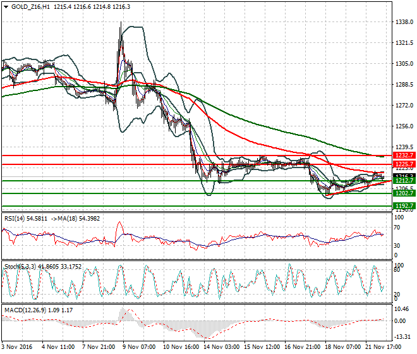The image size is (417, 354).
Task: Click the 10 Nov 16:00 time axis label
Action: coord(181,347)
